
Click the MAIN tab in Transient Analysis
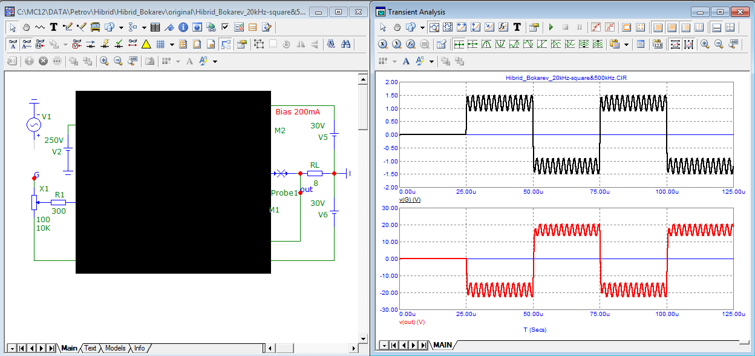point(442,345)
